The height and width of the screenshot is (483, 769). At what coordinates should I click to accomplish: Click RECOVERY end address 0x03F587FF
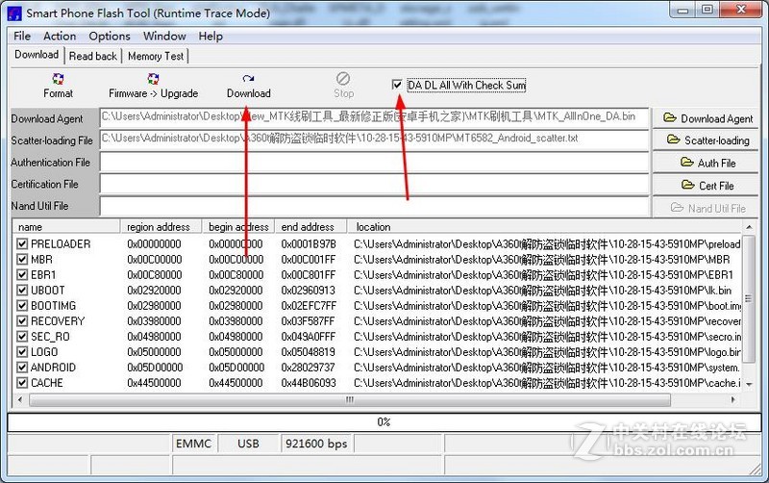coord(308,321)
